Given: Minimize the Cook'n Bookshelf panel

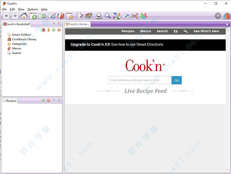Looking at the screenshot, I should pyautogui.click(x=54, y=23).
